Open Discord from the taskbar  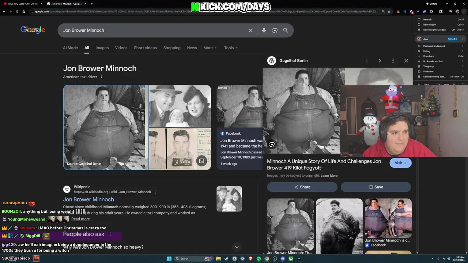(283, 259)
